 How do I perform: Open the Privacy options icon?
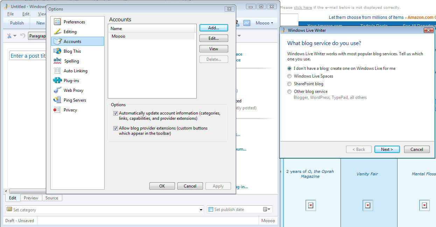(57, 110)
